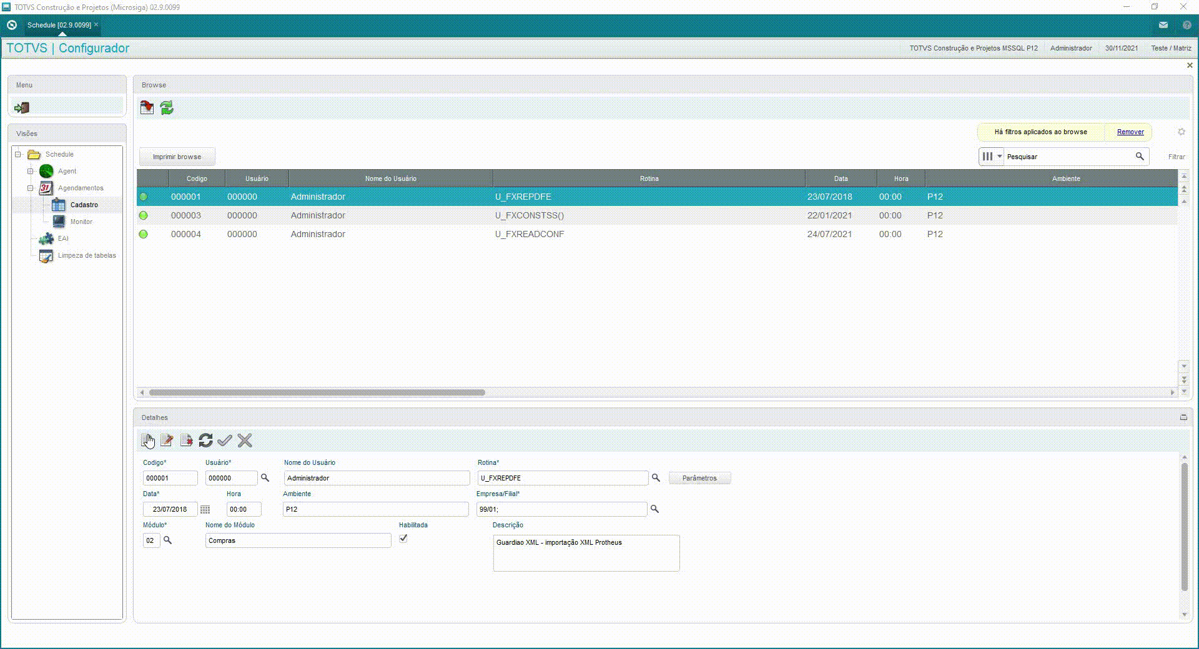The height and width of the screenshot is (649, 1199).
Task: Open the search column selector dropdown
Action: [991, 157]
